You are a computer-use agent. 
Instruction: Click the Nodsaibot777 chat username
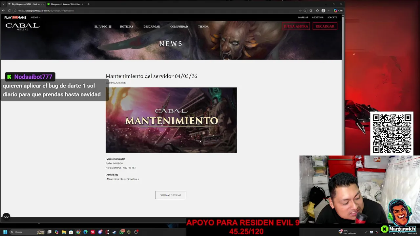click(33, 77)
